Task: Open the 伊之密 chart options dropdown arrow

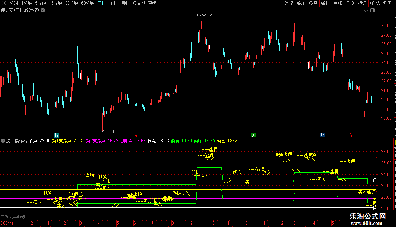Action: point(43,10)
